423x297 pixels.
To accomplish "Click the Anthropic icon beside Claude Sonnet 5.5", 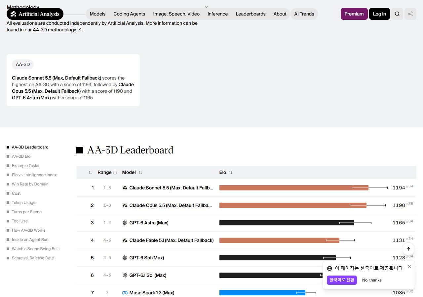I will [125, 188].
